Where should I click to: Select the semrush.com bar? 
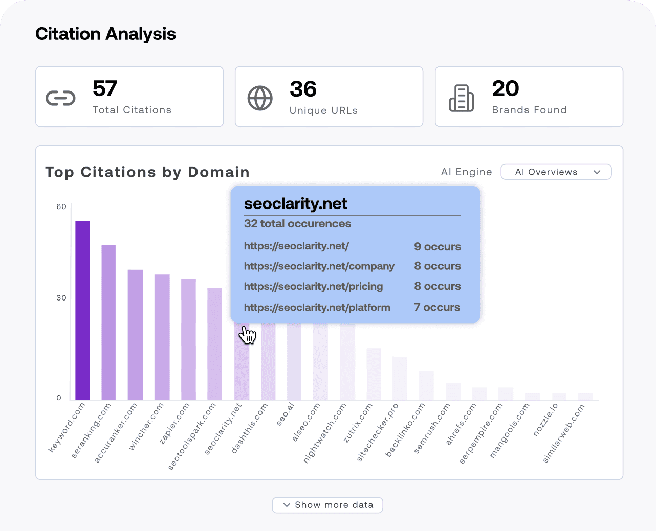click(x=453, y=391)
